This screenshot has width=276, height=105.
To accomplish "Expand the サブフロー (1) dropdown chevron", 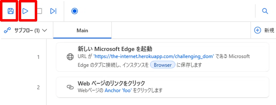I will click(44, 31).
